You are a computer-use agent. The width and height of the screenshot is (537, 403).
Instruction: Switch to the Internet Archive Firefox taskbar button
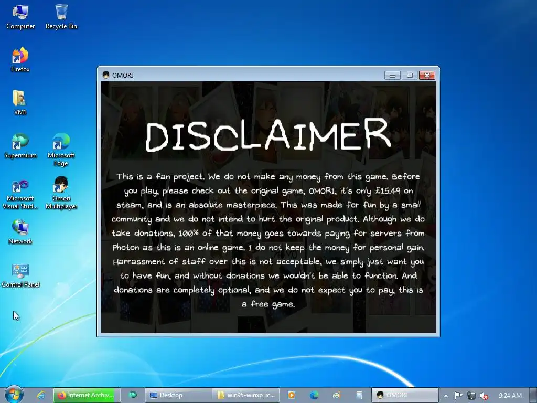(x=87, y=395)
